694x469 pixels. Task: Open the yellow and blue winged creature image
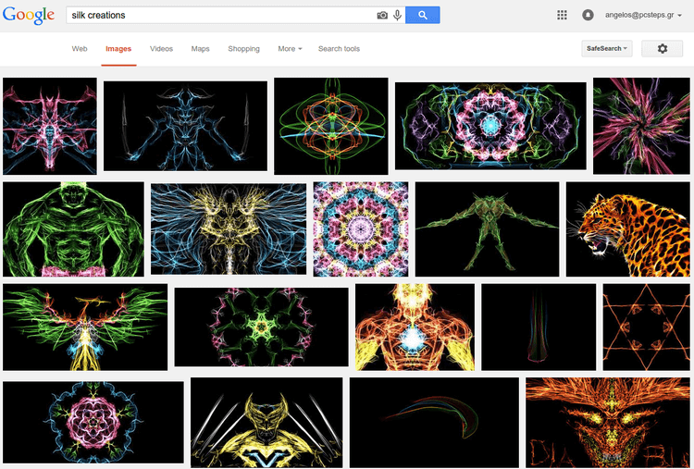[x=229, y=229]
